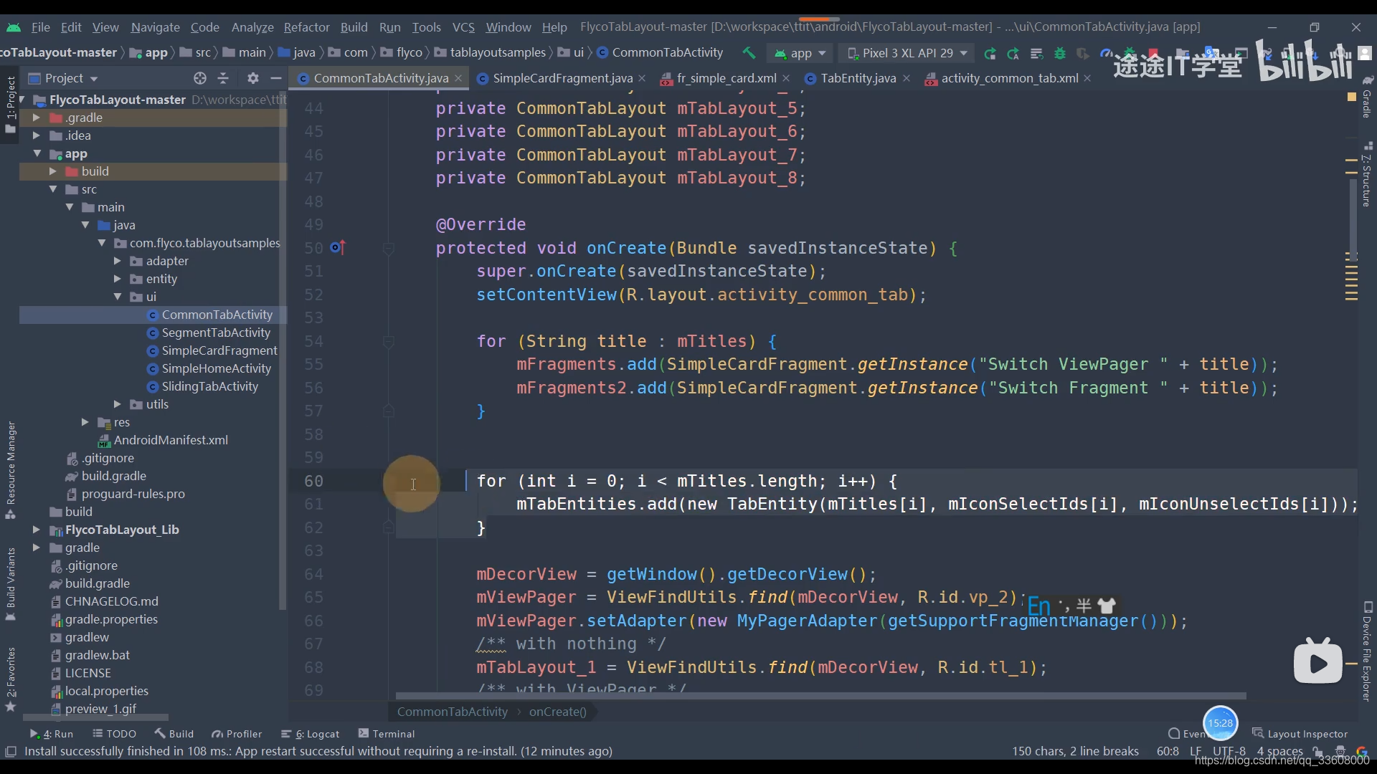Click the Run with Coverage icon
This screenshot has height=774, width=1377.
(1083, 53)
